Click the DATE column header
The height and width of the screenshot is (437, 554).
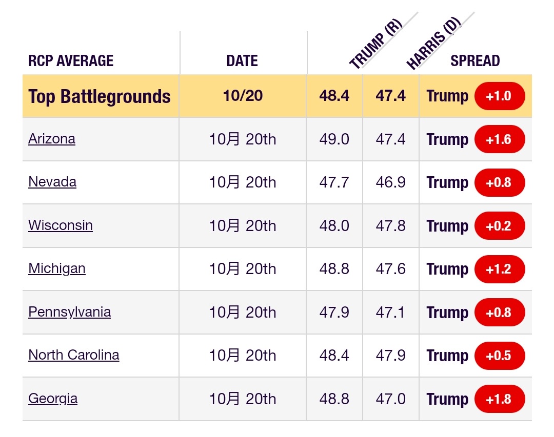pos(242,61)
